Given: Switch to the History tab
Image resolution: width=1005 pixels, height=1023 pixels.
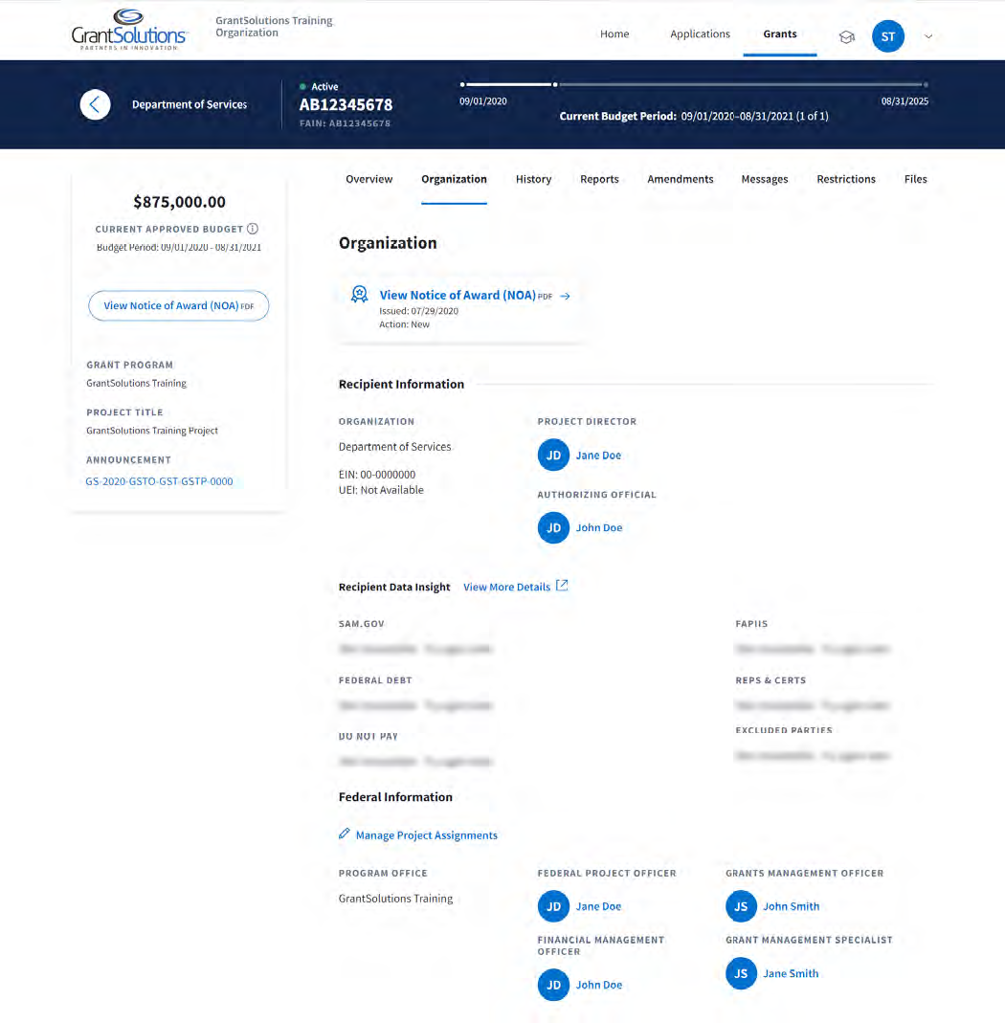Looking at the screenshot, I should pos(533,179).
